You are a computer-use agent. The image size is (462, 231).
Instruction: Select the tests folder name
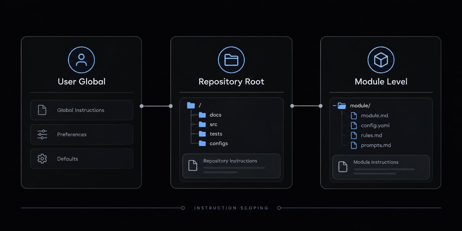click(216, 134)
